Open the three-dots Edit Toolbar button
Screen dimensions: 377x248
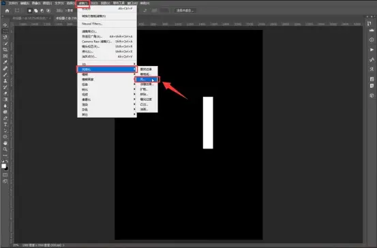(x=5, y=155)
